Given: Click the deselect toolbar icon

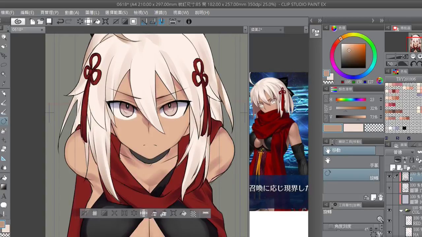Looking at the screenshot, I should click(x=116, y=21).
